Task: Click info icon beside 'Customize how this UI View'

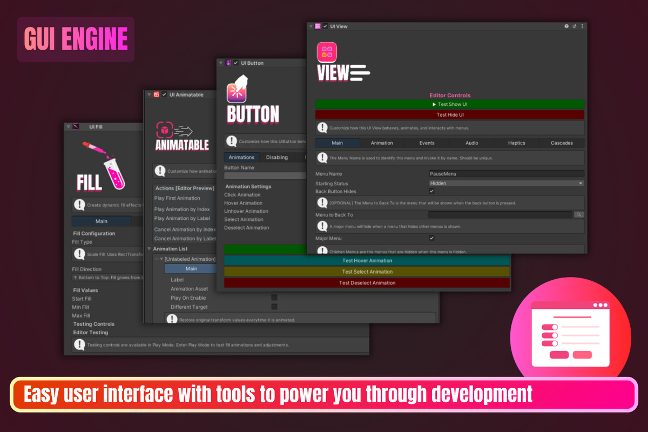Action: click(x=322, y=128)
